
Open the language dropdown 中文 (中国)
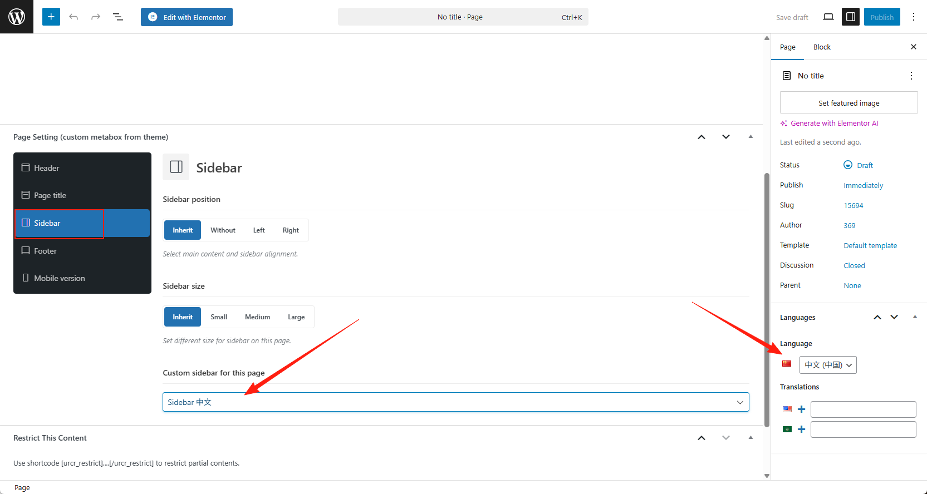[828, 365]
